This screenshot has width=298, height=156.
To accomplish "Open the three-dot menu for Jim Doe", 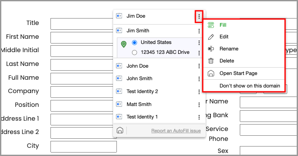I will click(199, 16).
